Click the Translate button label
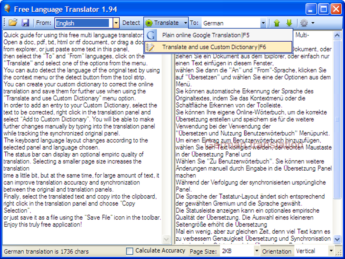The width and height of the screenshot is (345, 259). (166, 23)
